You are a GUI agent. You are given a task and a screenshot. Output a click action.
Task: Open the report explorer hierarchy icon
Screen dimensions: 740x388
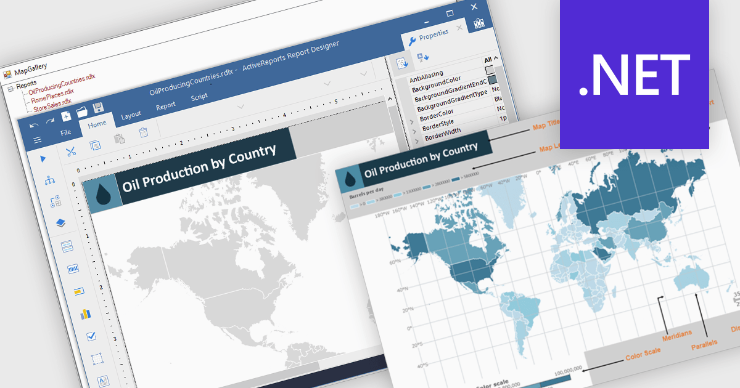(50, 180)
